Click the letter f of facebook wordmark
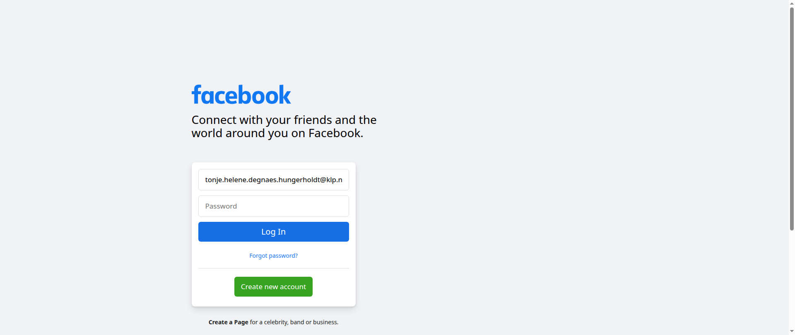 tap(196, 95)
